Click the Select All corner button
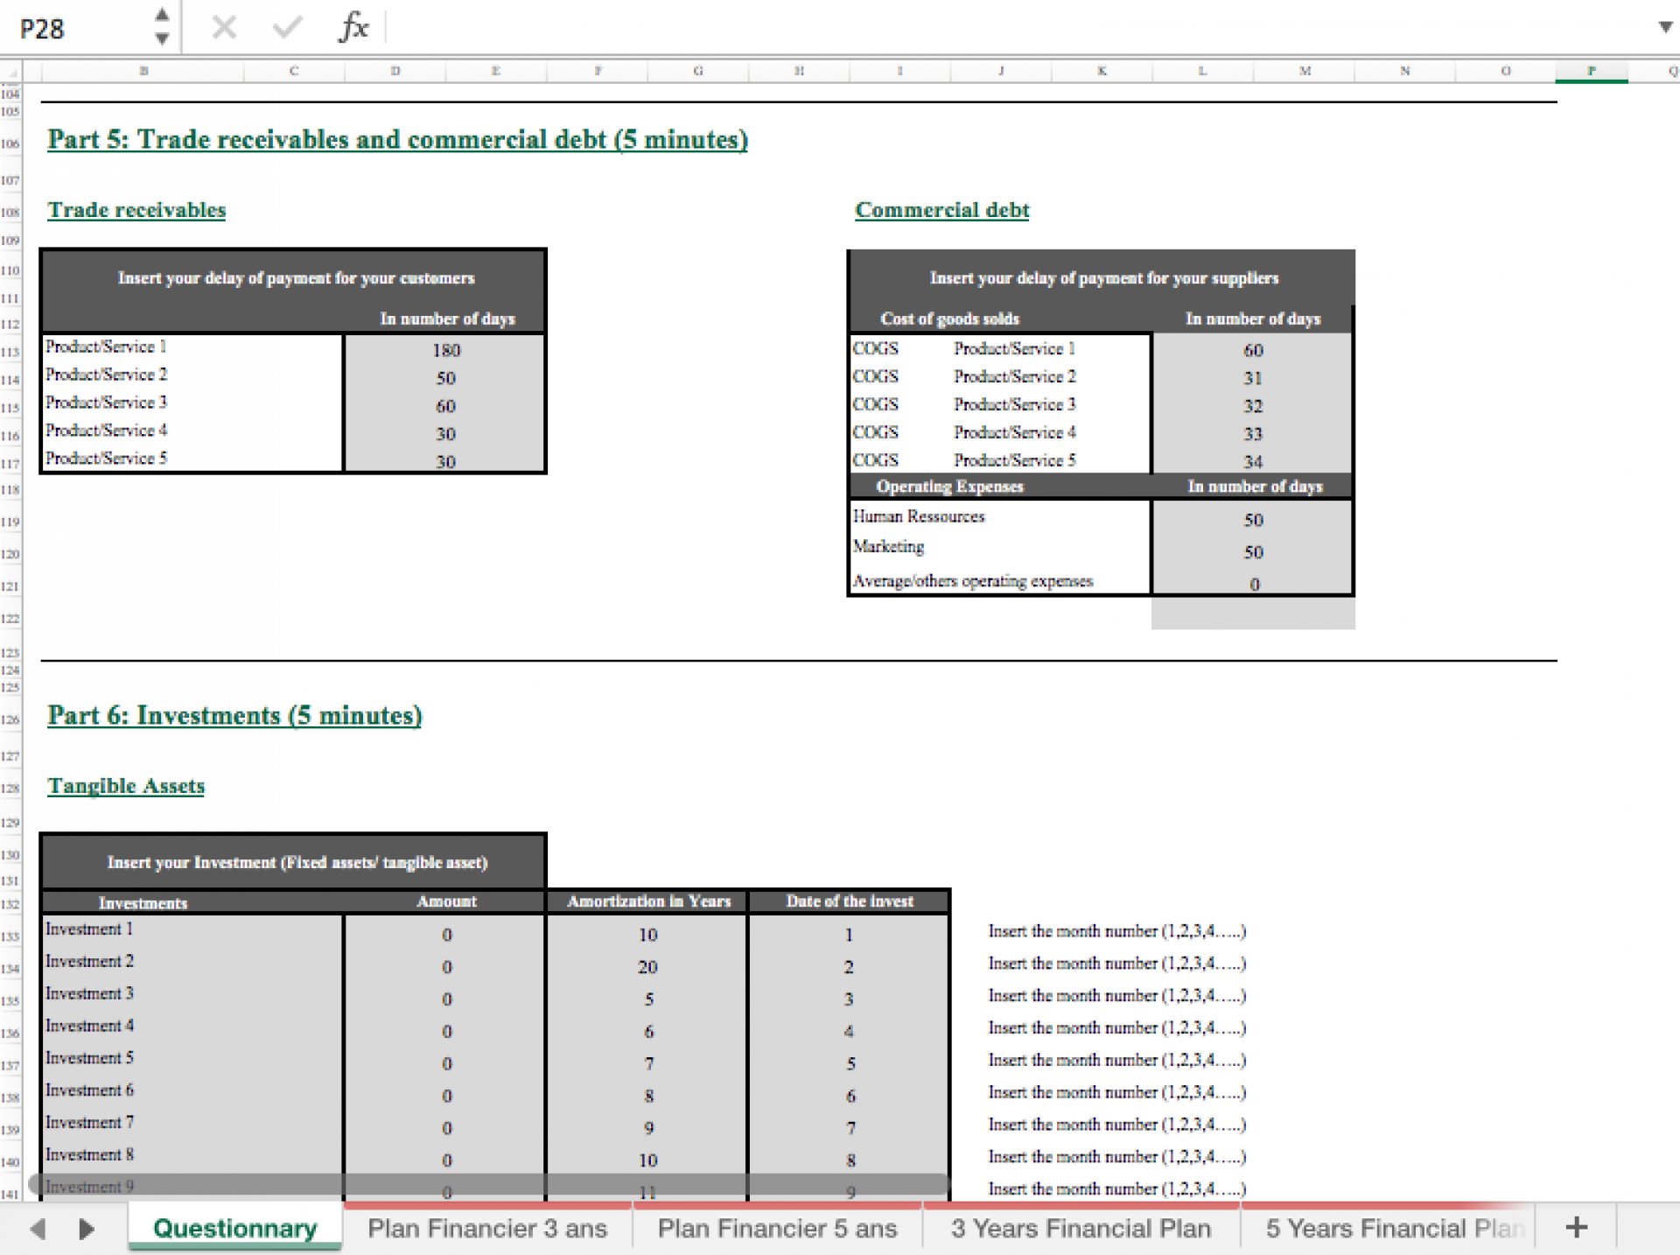The width and height of the screenshot is (1680, 1255). [10, 71]
